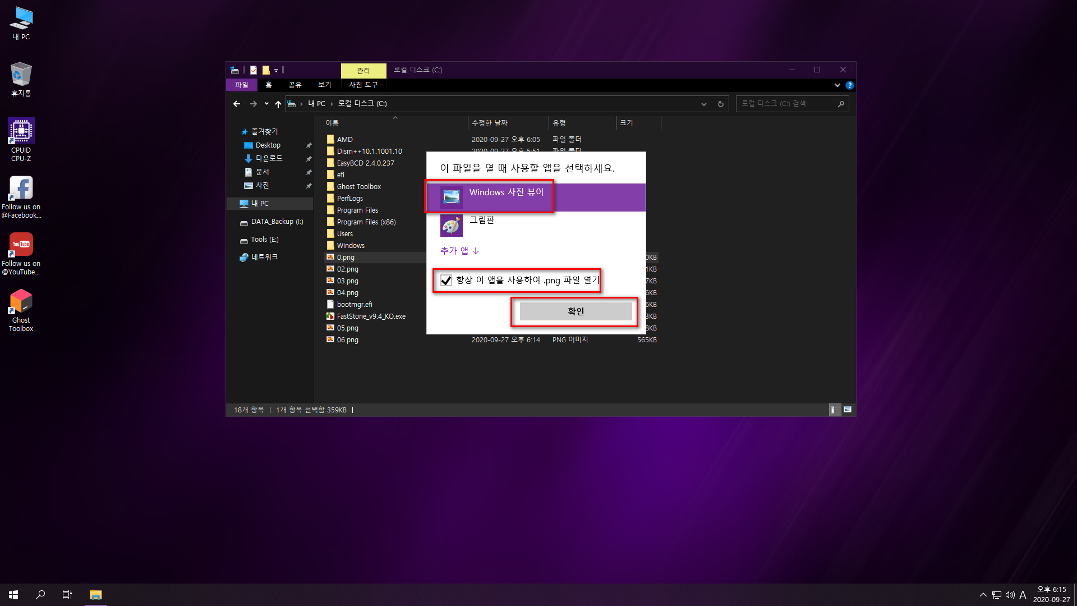
Task: Toggle details view layout button
Action: coord(834,410)
